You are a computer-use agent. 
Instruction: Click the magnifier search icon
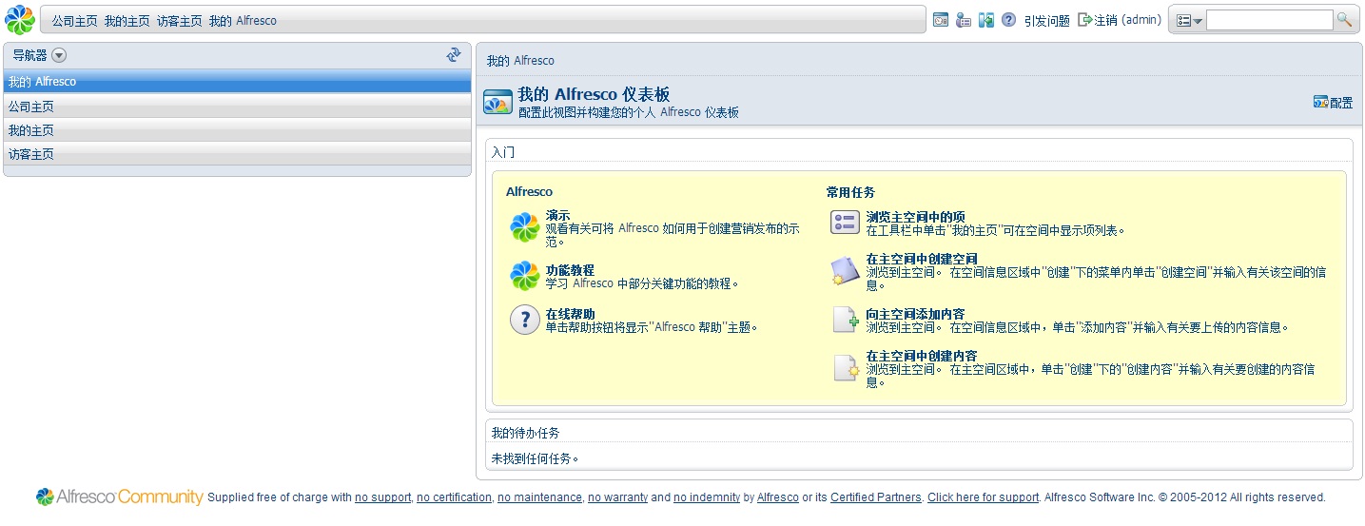point(1344,20)
